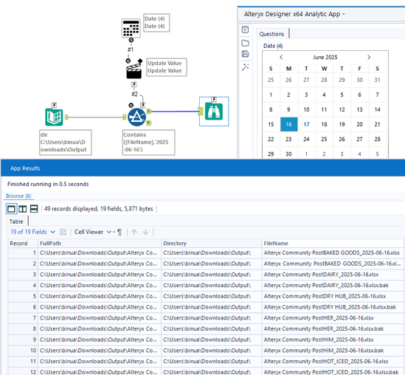Click PostHOT_ICED_2025-06-16.xlsx filename cell
Image resolution: width=405 pixels, height=375 pixels.
pos(333,361)
